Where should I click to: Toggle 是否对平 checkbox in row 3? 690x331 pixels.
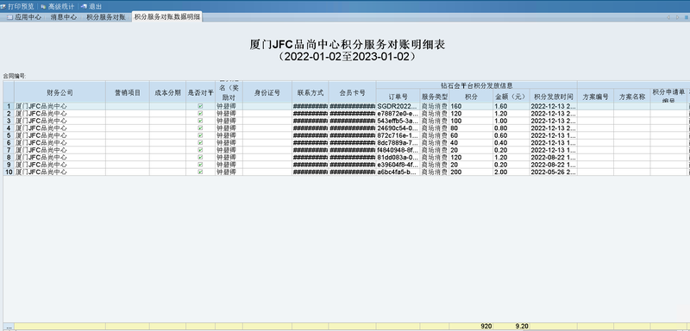coord(200,121)
